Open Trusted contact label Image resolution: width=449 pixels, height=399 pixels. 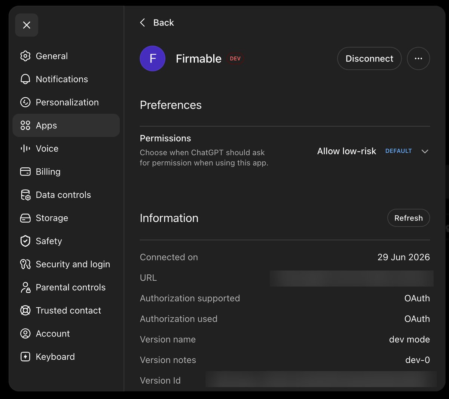point(68,311)
